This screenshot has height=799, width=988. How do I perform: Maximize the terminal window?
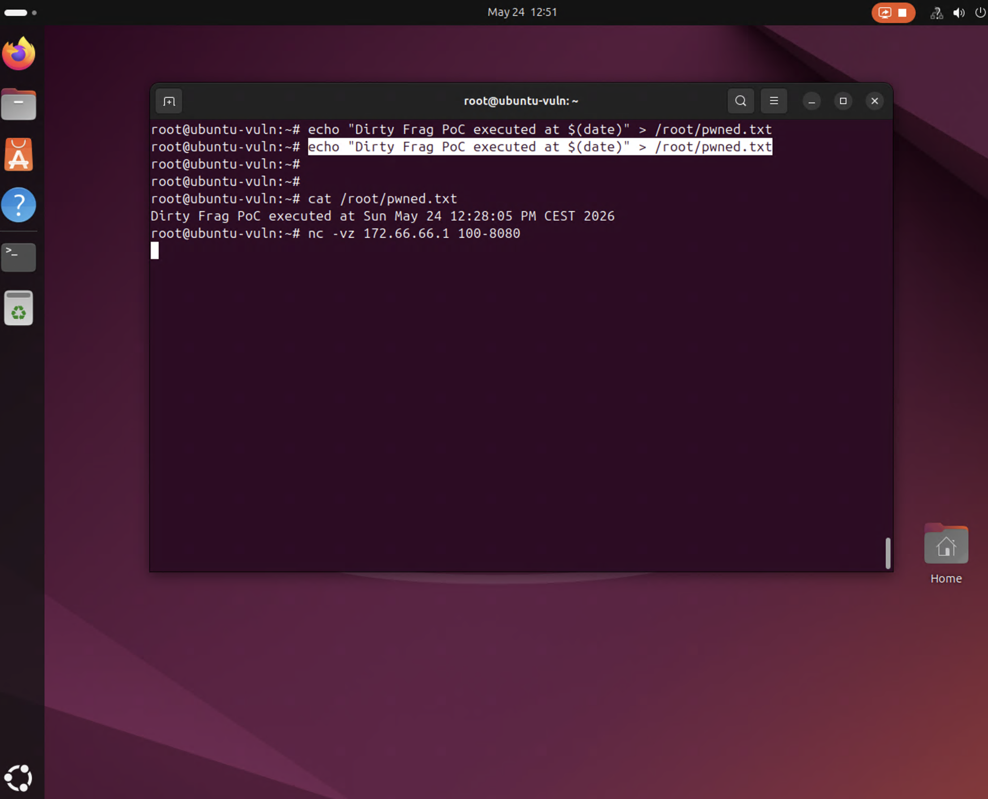tap(842, 101)
